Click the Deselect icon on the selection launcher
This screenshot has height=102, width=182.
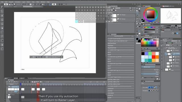pyautogui.click(x=31, y=57)
